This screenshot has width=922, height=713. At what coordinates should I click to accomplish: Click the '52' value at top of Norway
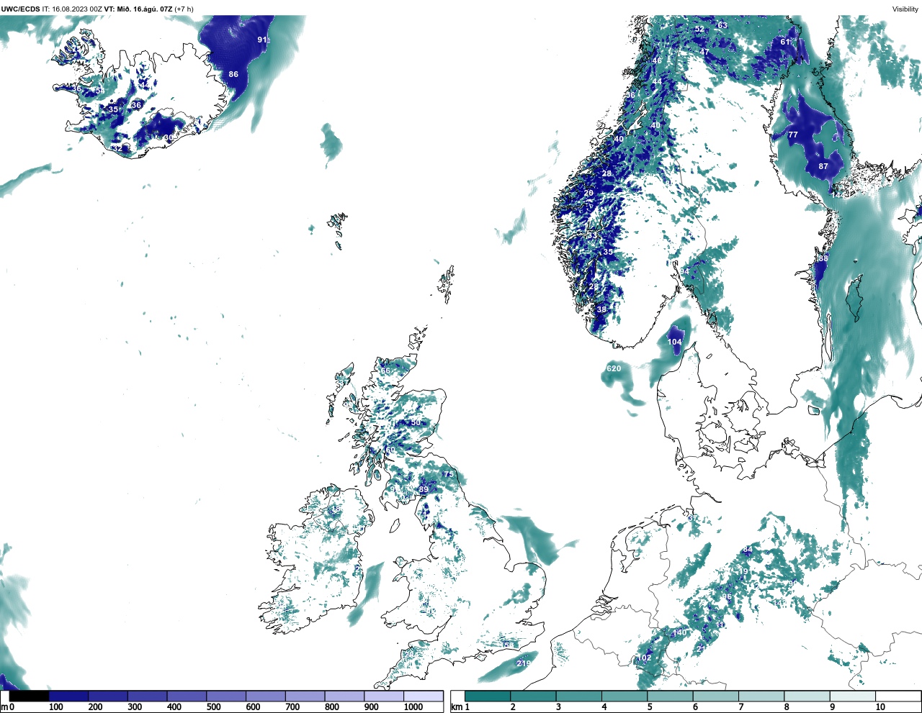coord(699,29)
